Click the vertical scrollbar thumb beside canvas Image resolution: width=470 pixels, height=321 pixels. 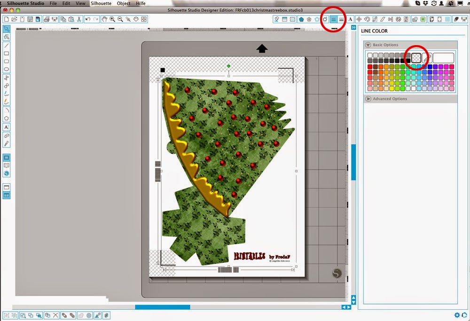pos(354,162)
